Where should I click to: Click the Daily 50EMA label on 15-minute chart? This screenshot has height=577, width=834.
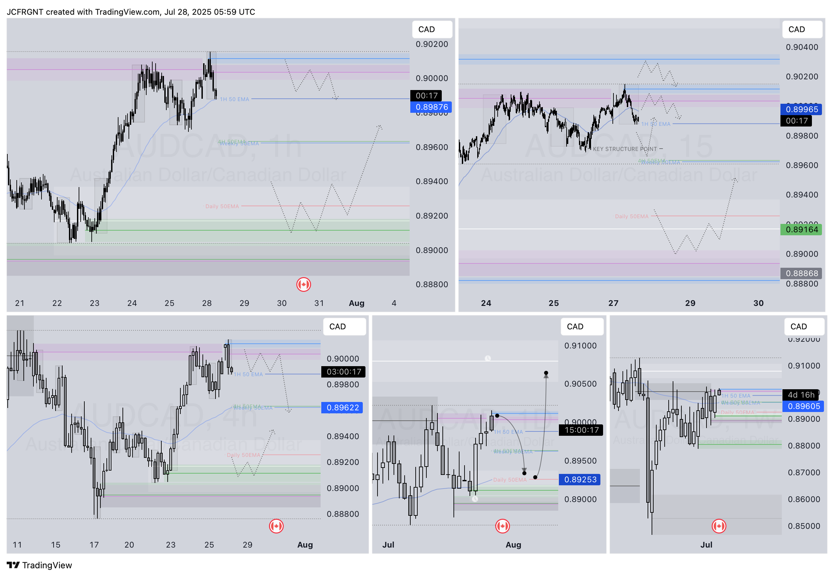coord(632,217)
